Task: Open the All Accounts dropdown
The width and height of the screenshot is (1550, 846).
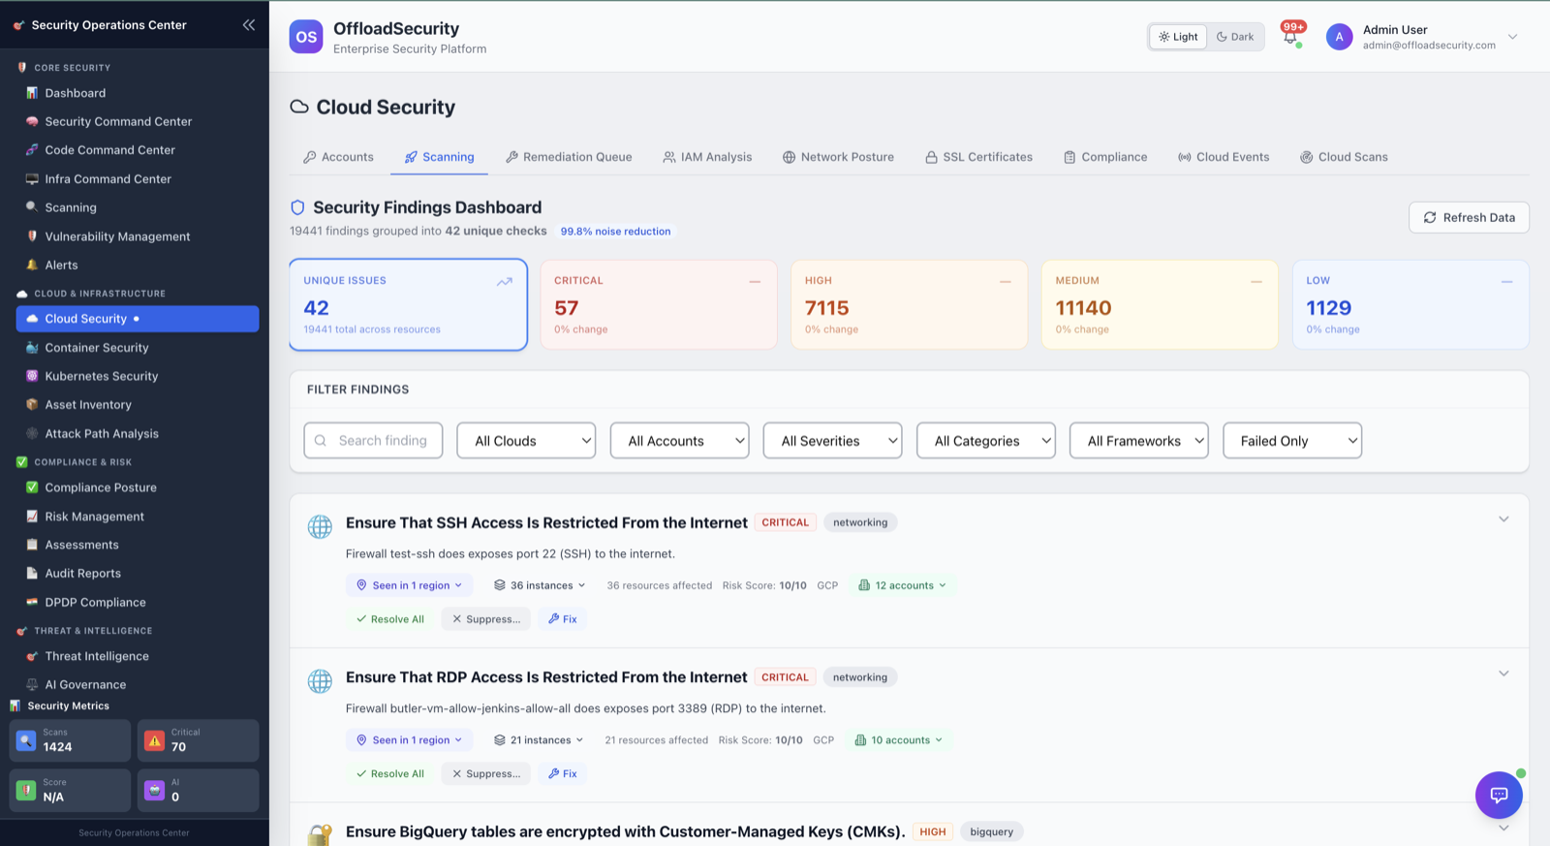Action: tap(680, 441)
